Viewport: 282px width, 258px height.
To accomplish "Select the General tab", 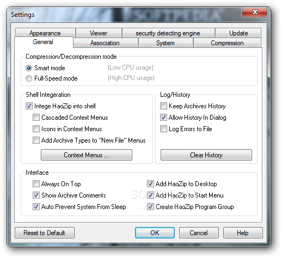I will 43,42.
